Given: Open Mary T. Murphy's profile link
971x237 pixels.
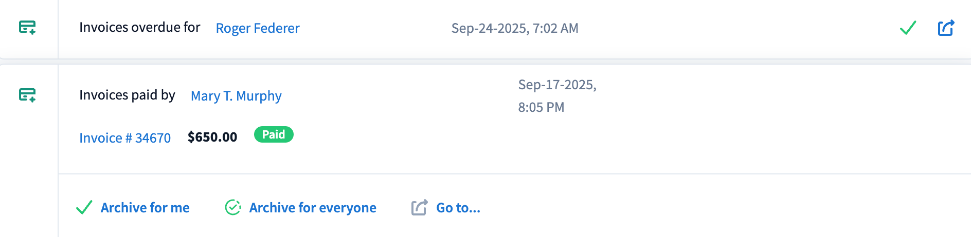Looking at the screenshot, I should click(236, 96).
